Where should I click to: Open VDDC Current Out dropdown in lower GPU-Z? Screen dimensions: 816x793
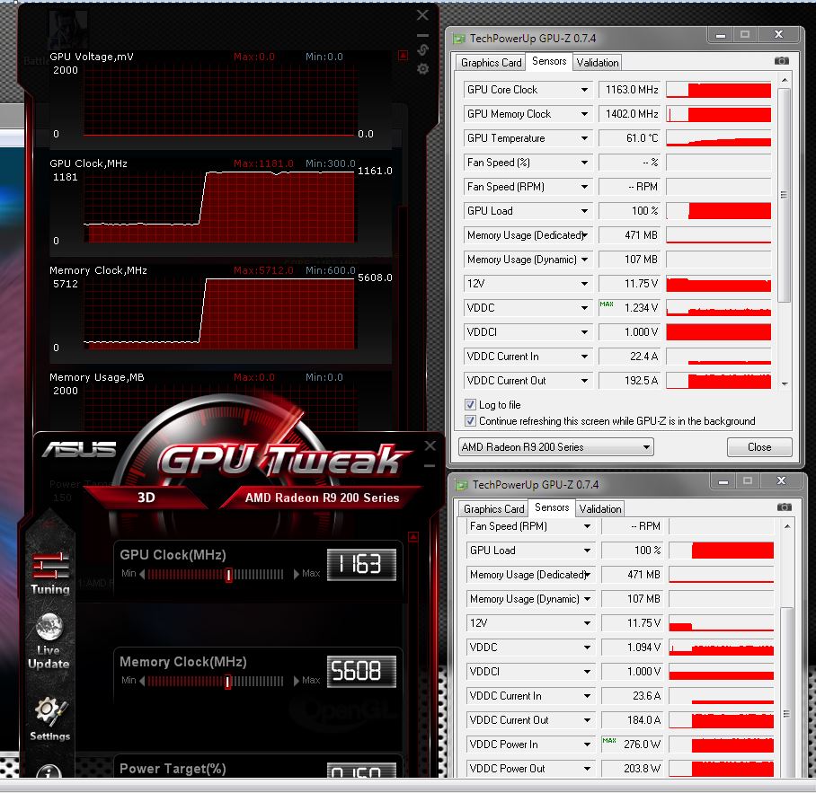coord(587,720)
